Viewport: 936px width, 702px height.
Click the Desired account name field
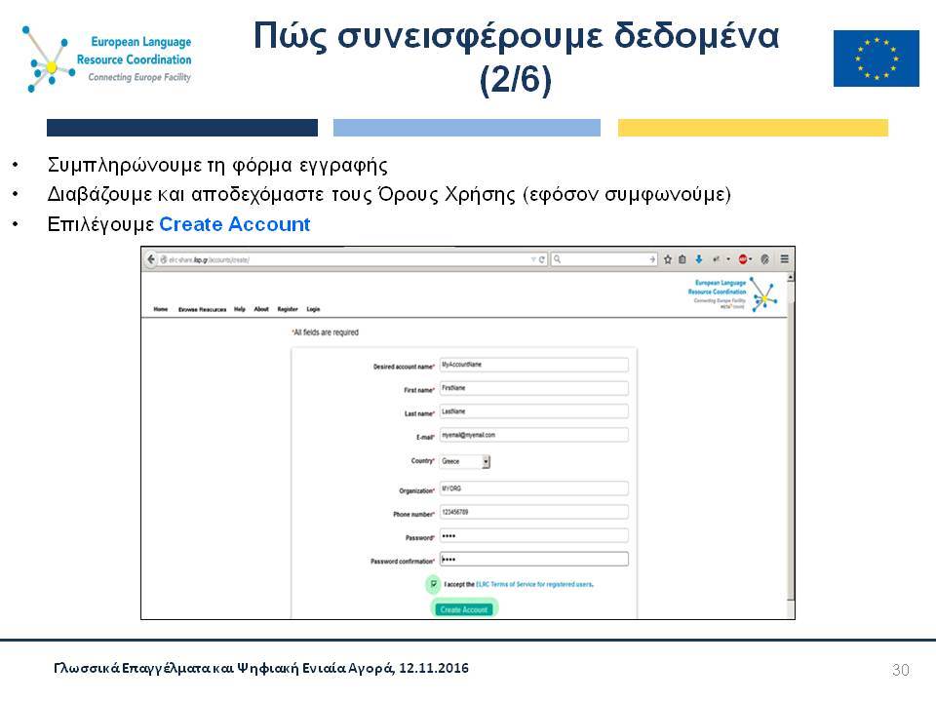coord(533,365)
